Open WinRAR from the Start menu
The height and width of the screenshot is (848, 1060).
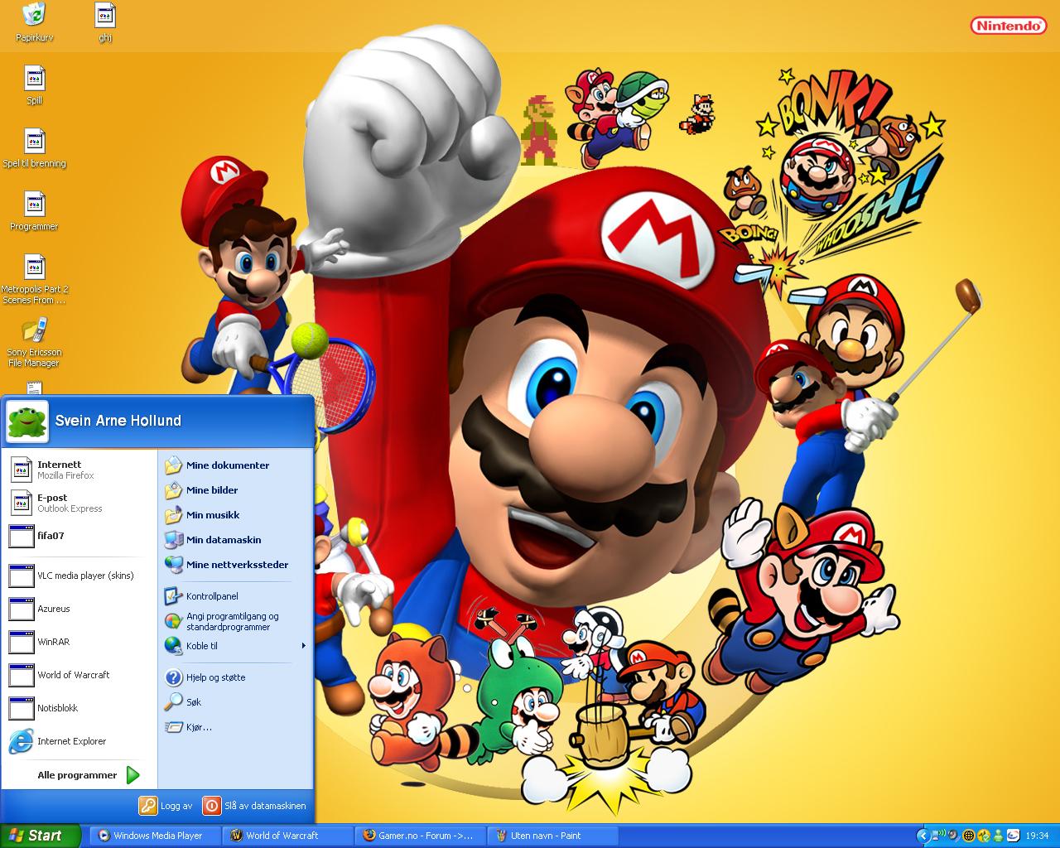pyautogui.click(x=79, y=642)
